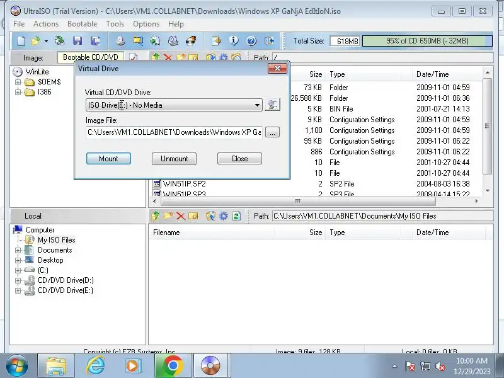The image size is (504, 378).
Task: Create a new image with the blank-page icon
Action: coord(21,41)
